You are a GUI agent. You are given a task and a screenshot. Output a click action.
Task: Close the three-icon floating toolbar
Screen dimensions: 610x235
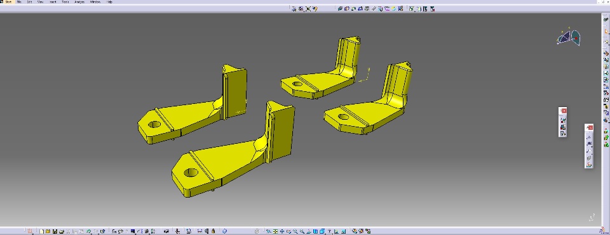coord(564,111)
